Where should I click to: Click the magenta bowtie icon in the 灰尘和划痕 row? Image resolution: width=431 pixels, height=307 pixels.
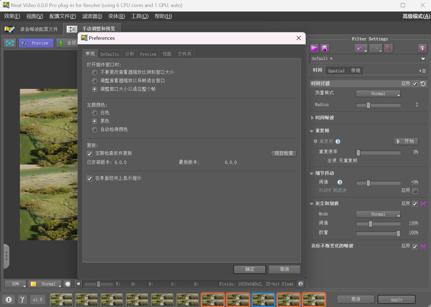click(423, 204)
